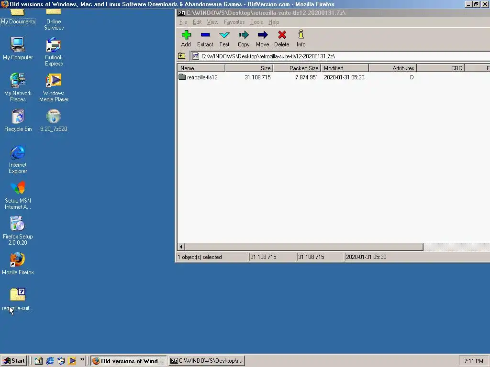Open the File menu in 7-Zip
Image resolution: width=490 pixels, height=367 pixels.
tap(183, 22)
